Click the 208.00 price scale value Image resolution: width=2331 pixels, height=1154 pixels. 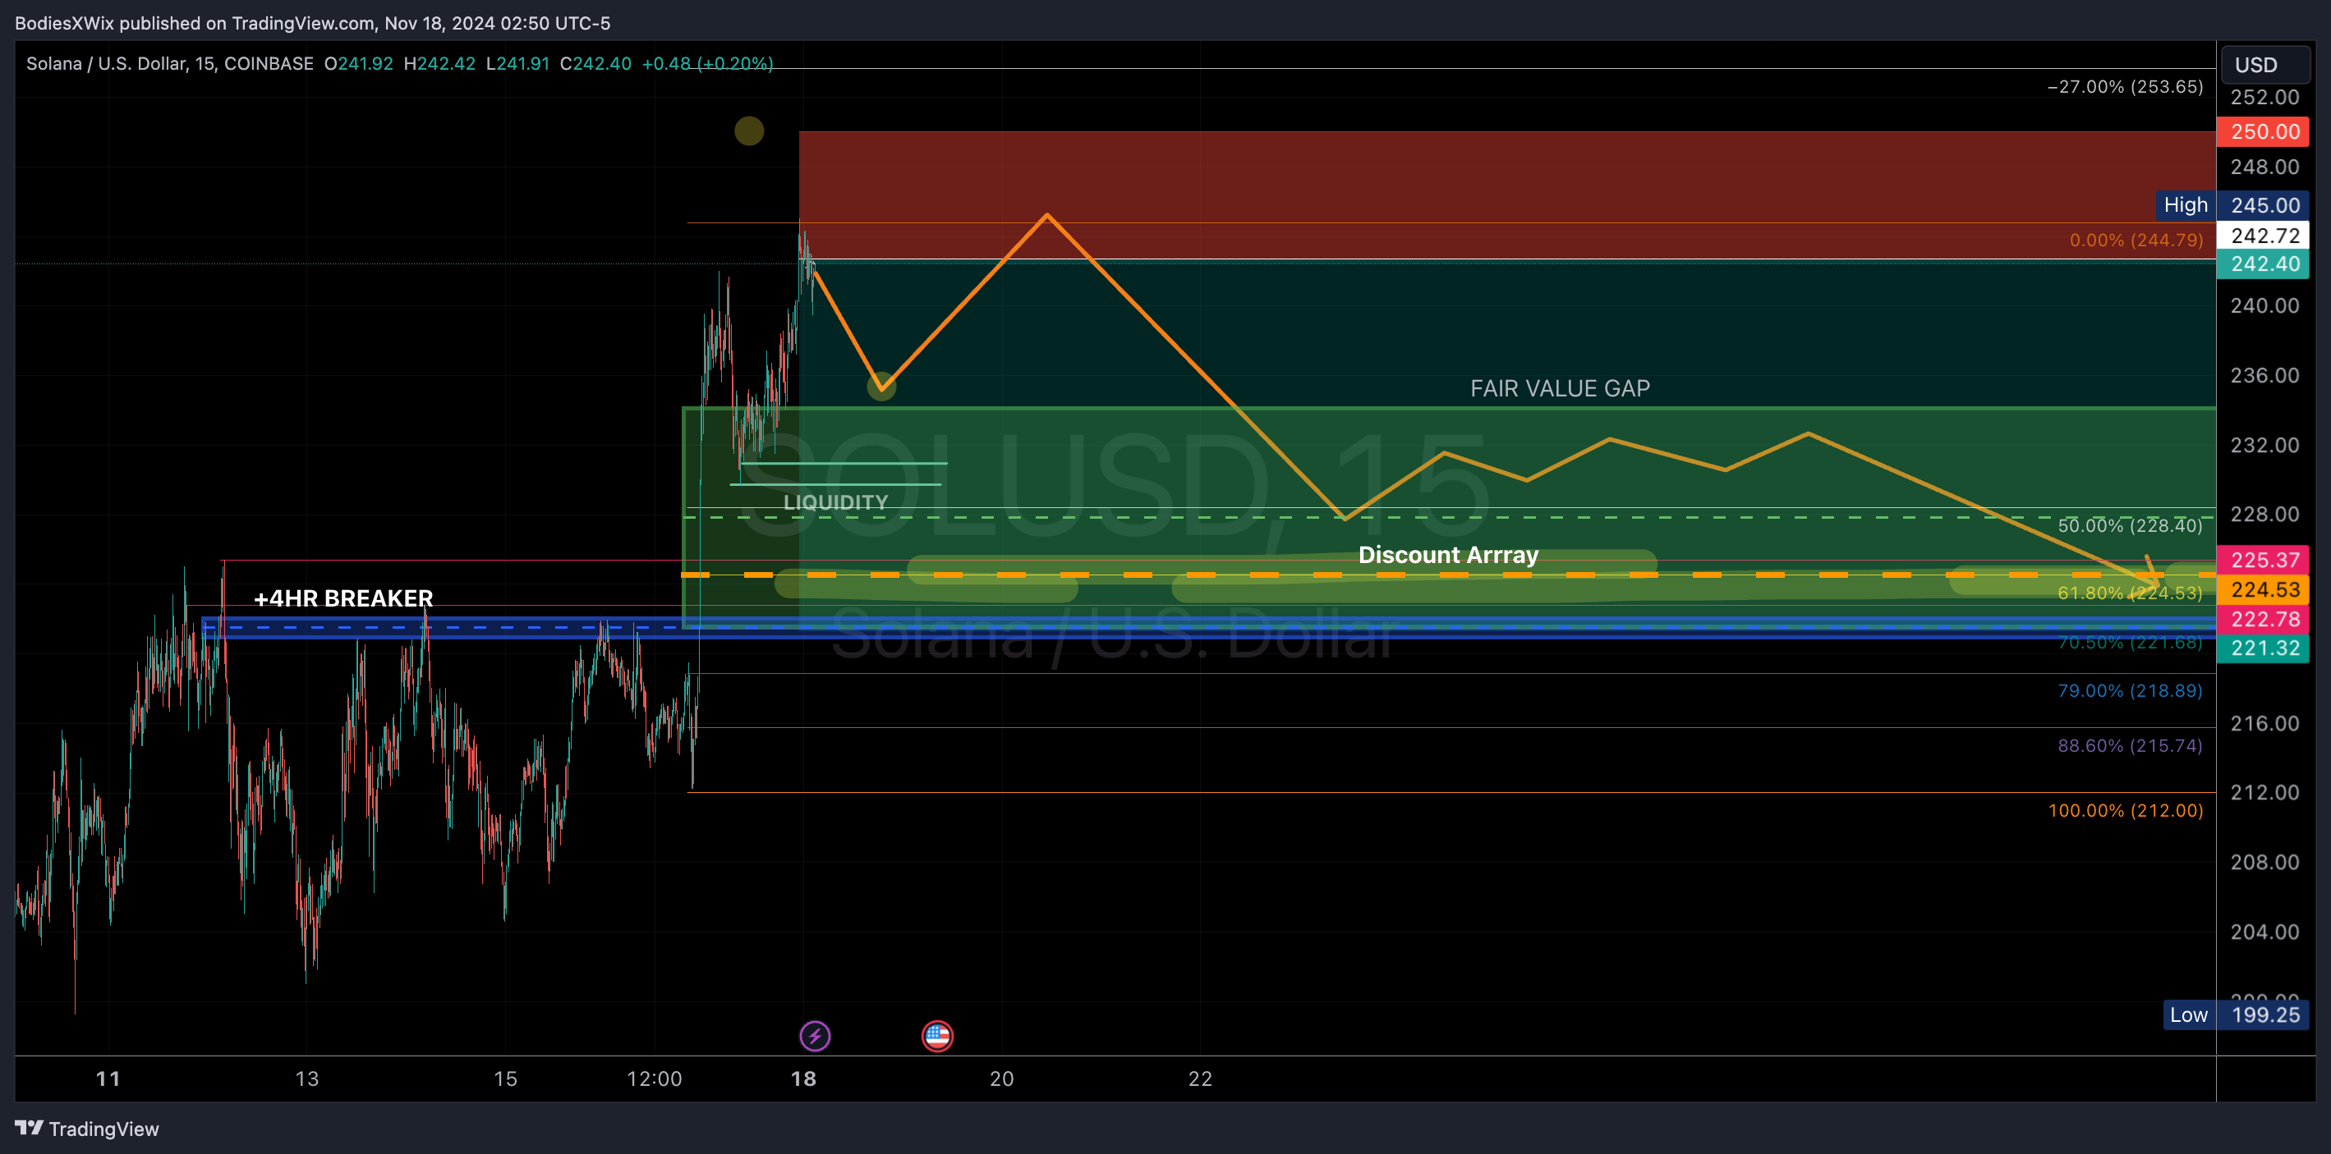click(2264, 861)
